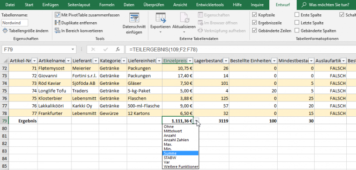Open the Datei tab
The height and width of the screenshot is (170, 356).
pos(10,5)
